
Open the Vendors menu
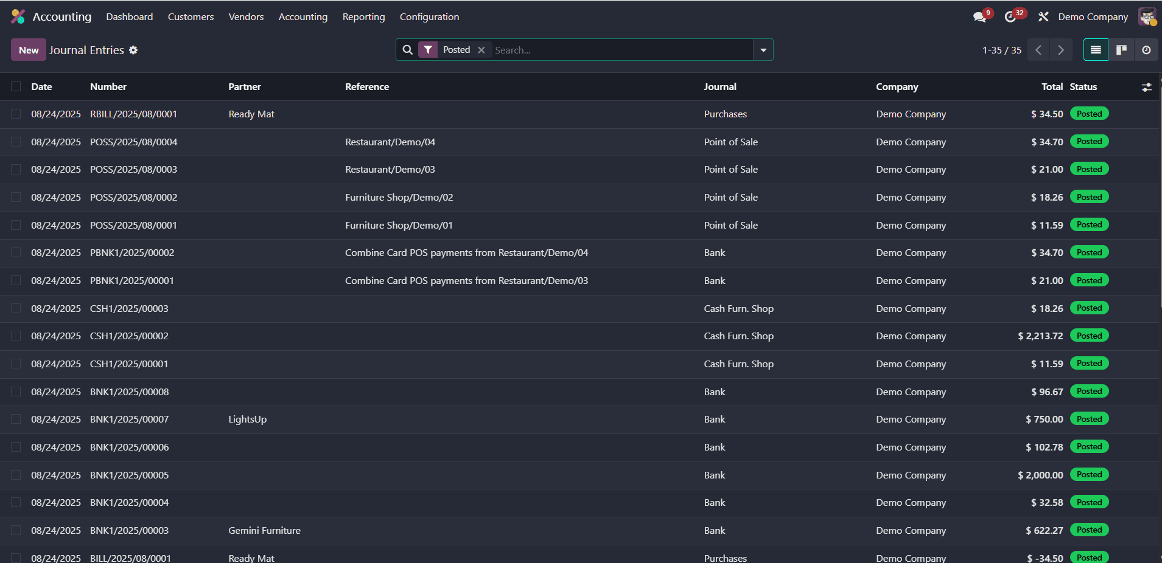point(246,17)
